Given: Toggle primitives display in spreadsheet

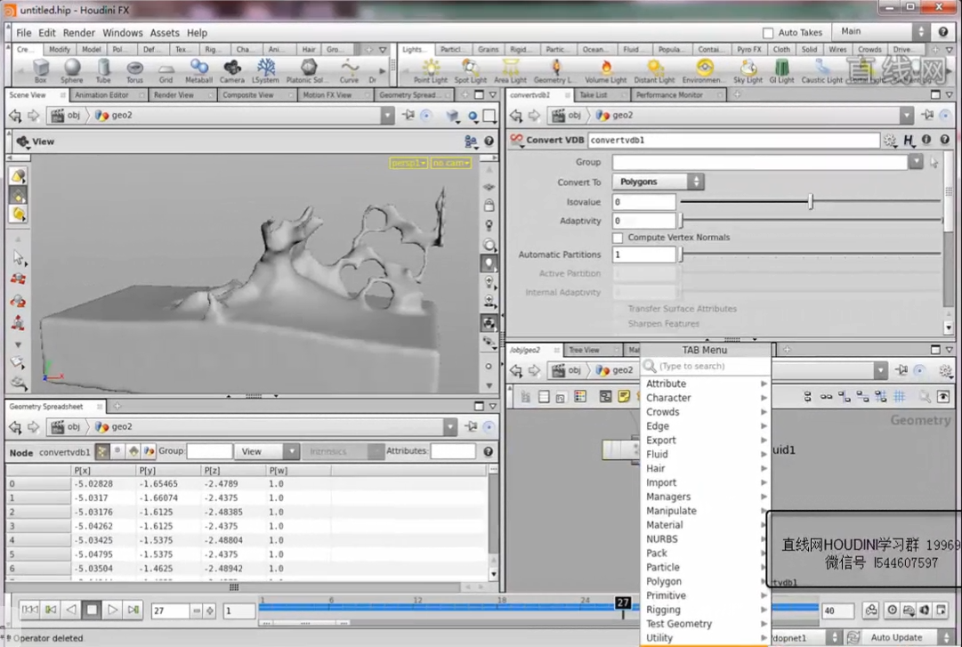Looking at the screenshot, I should [x=133, y=451].
